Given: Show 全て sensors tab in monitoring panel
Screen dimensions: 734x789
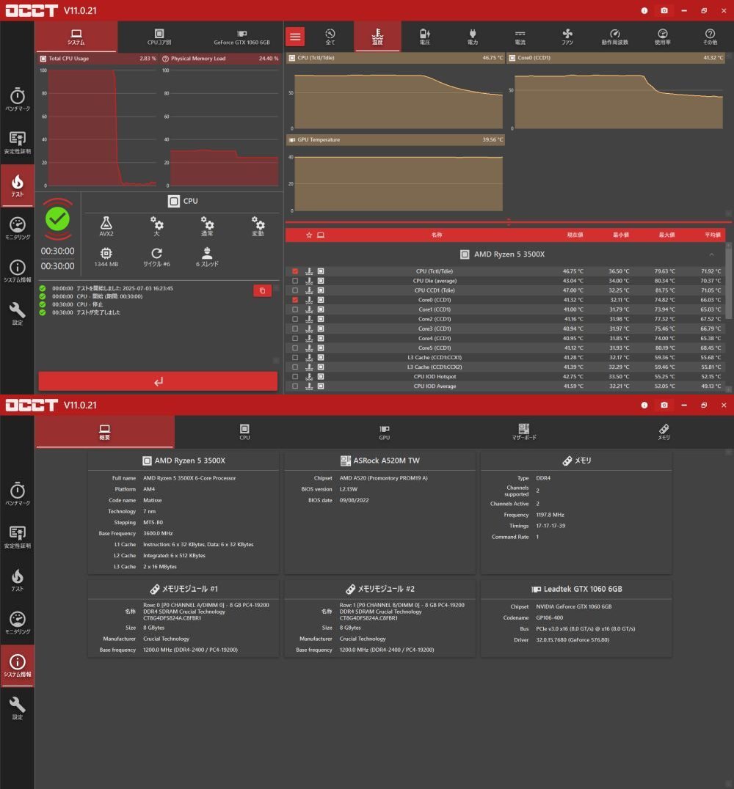Looking at the screenshot, I should pyautogui.click(x=330, y=37).
